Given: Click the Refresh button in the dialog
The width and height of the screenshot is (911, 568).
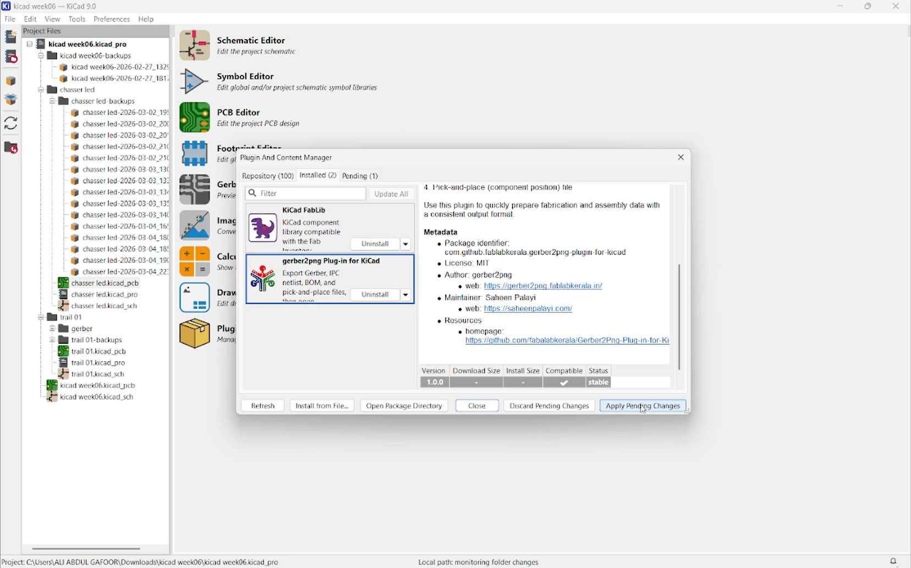Looking at the screenshot, I should (x=262, y=406).
